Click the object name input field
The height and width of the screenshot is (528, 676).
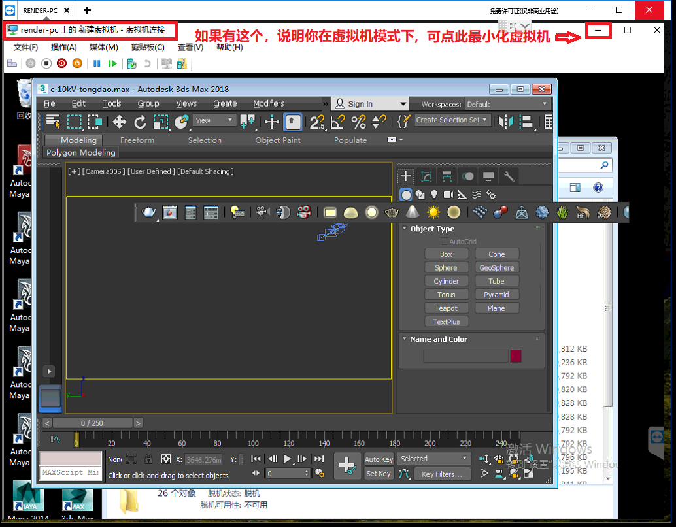(465, 356)
